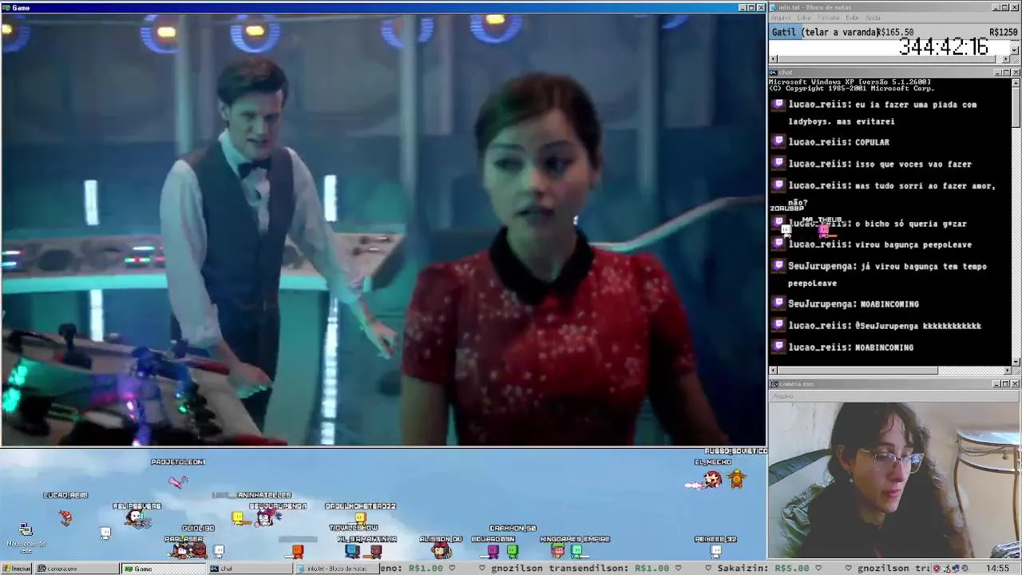Open the Editar menu in Notepad
Screen dimensions: 1022x575
(x=804, y=18)
